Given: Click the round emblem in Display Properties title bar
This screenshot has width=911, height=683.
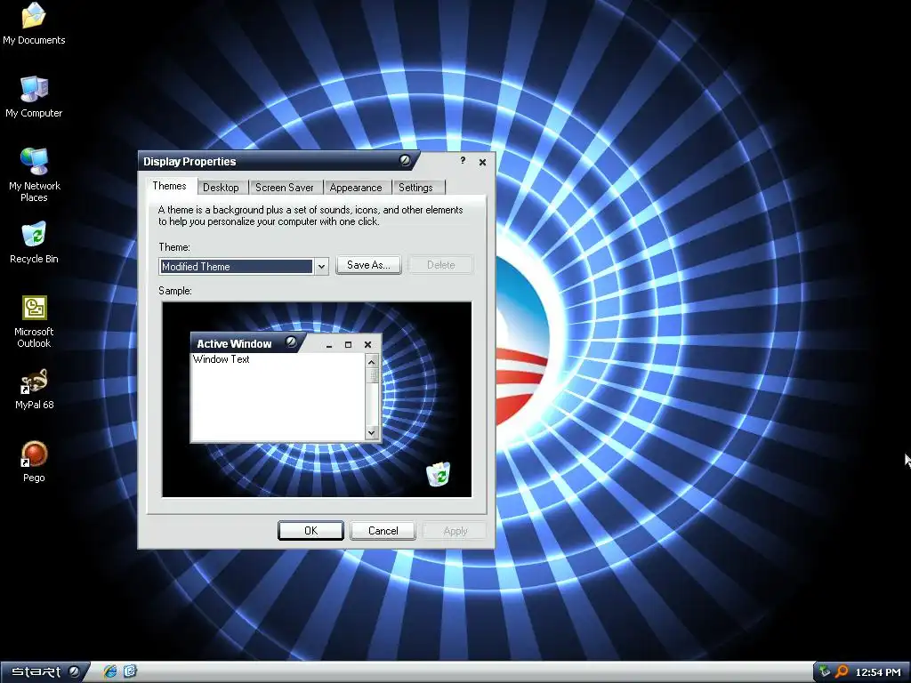Looking at the screenshot, I should (x=405, y=160).
